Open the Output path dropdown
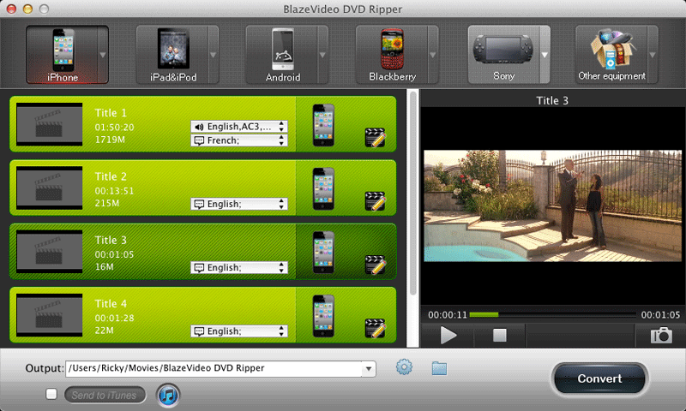The width and height of the screenshot is (686, 411). (x=369, y=369)
